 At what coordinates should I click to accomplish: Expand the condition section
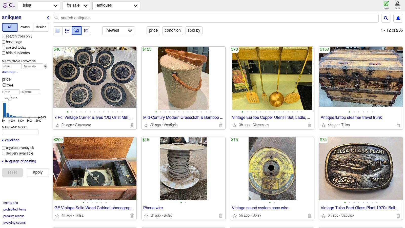pos(11,140)
